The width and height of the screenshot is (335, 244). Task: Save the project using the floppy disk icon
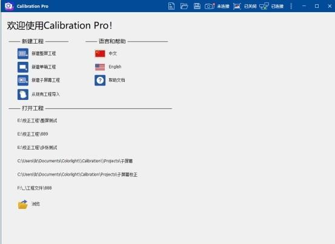[x=197, y=6]
